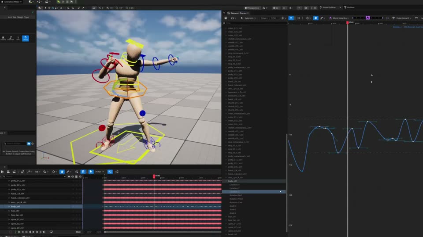Open the cinematics clapperboard dropdown in the top toolbar
Screen dimensions: 423x237
pyautogui.click(x=47, y=2)
